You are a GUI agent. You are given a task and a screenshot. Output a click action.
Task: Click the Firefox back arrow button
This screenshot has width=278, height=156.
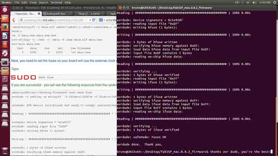pyautogui.click(x=14, y=20)
